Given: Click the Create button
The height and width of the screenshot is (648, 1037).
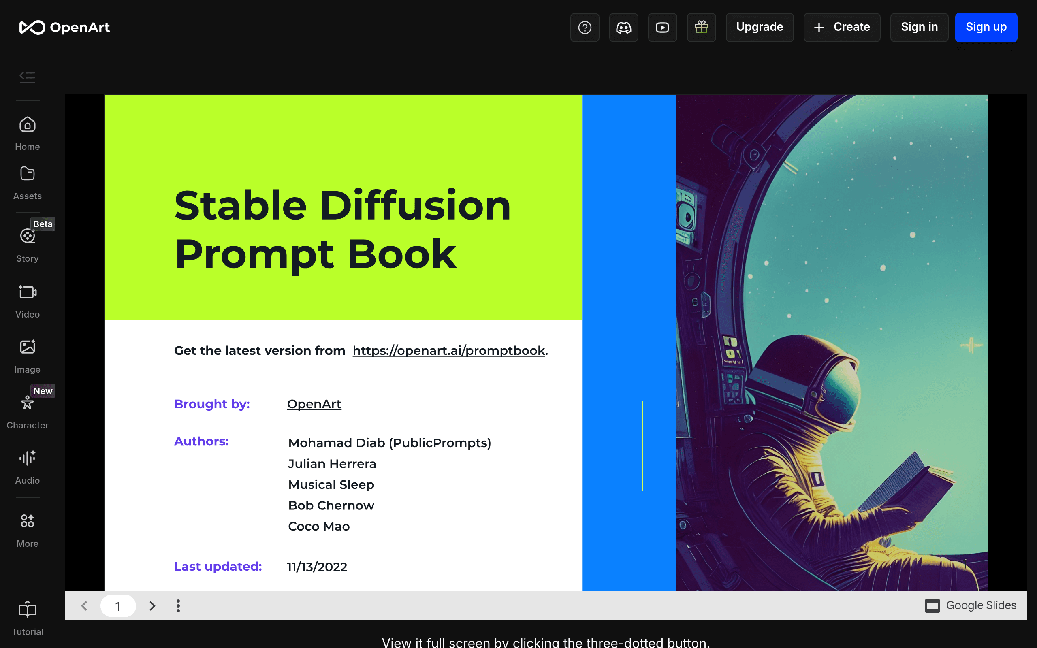Looking at the screenshot, I should point(842,28).
